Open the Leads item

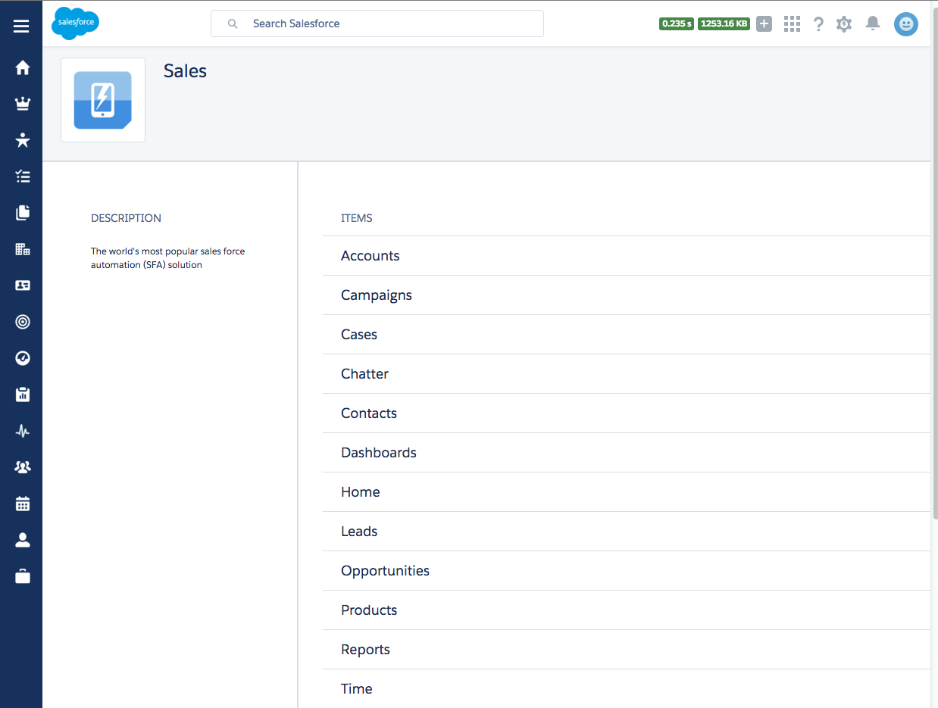click(627, 532)
